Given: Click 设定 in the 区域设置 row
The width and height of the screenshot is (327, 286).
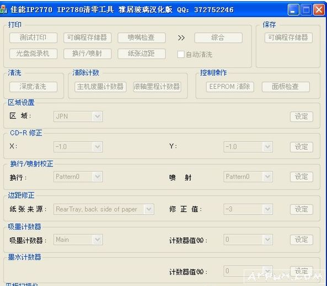Looking at the screenshot, I should (301, 116).
